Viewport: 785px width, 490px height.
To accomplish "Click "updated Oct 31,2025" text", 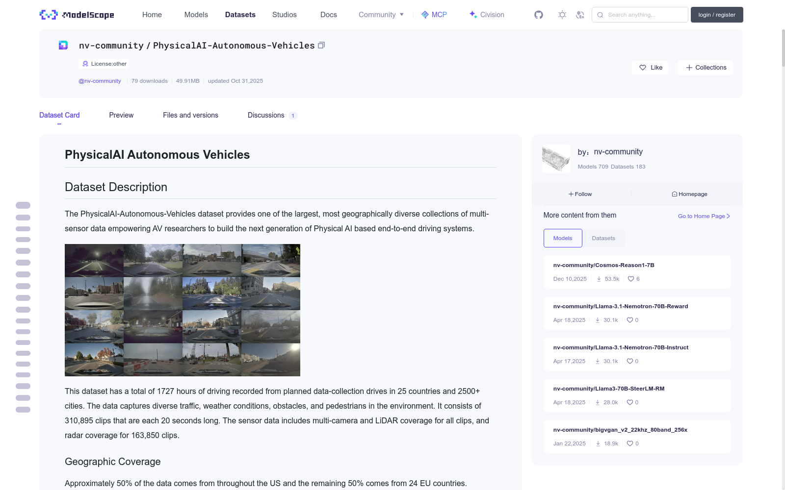I will (235, 81).
